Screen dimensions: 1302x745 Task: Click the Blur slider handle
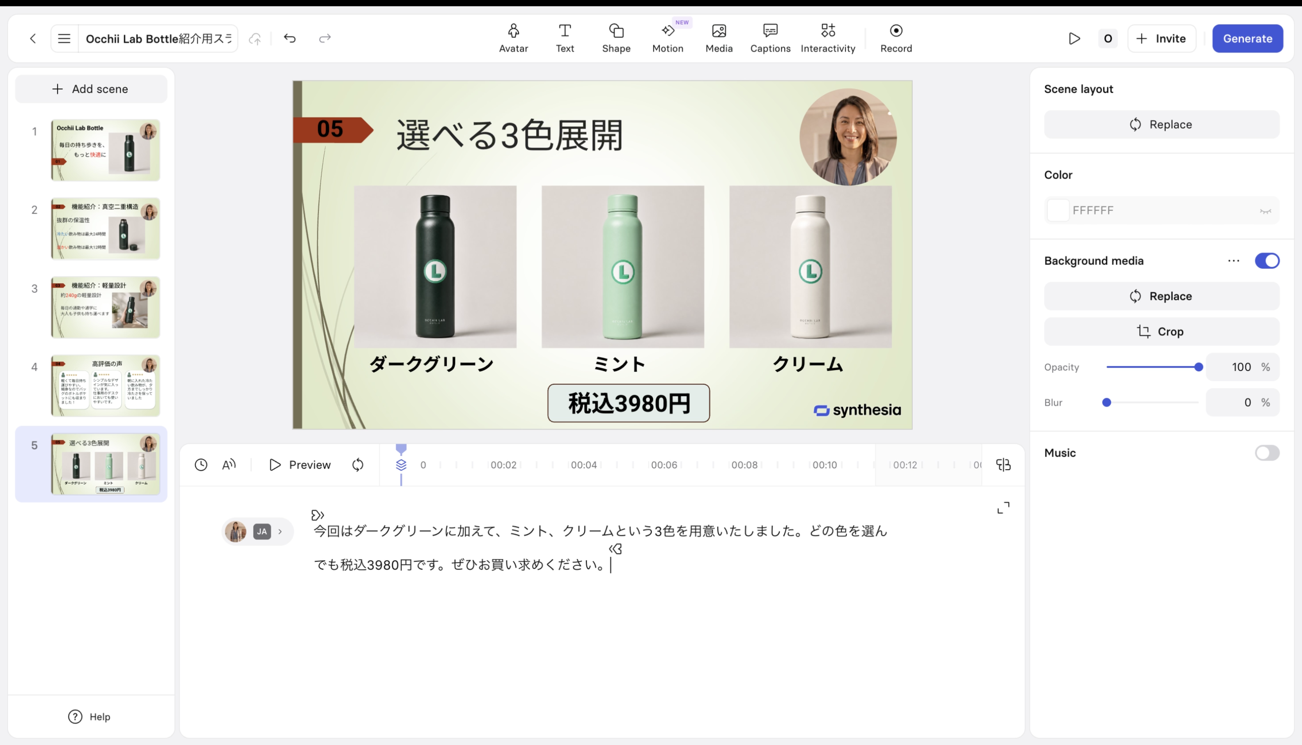coord(1106,403)
